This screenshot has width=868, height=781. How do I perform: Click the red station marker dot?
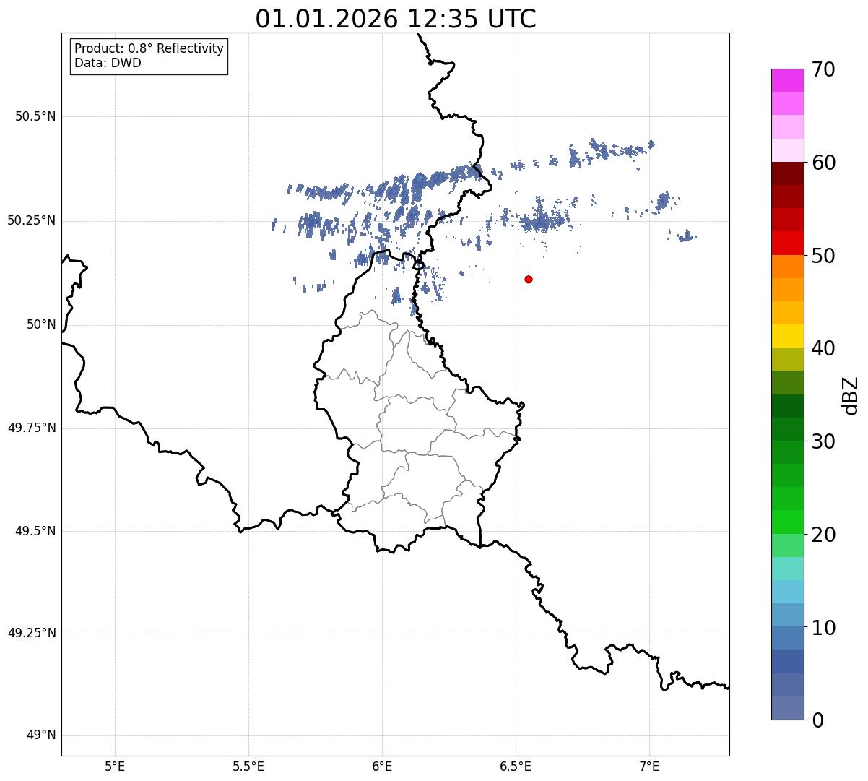[529, 279]
